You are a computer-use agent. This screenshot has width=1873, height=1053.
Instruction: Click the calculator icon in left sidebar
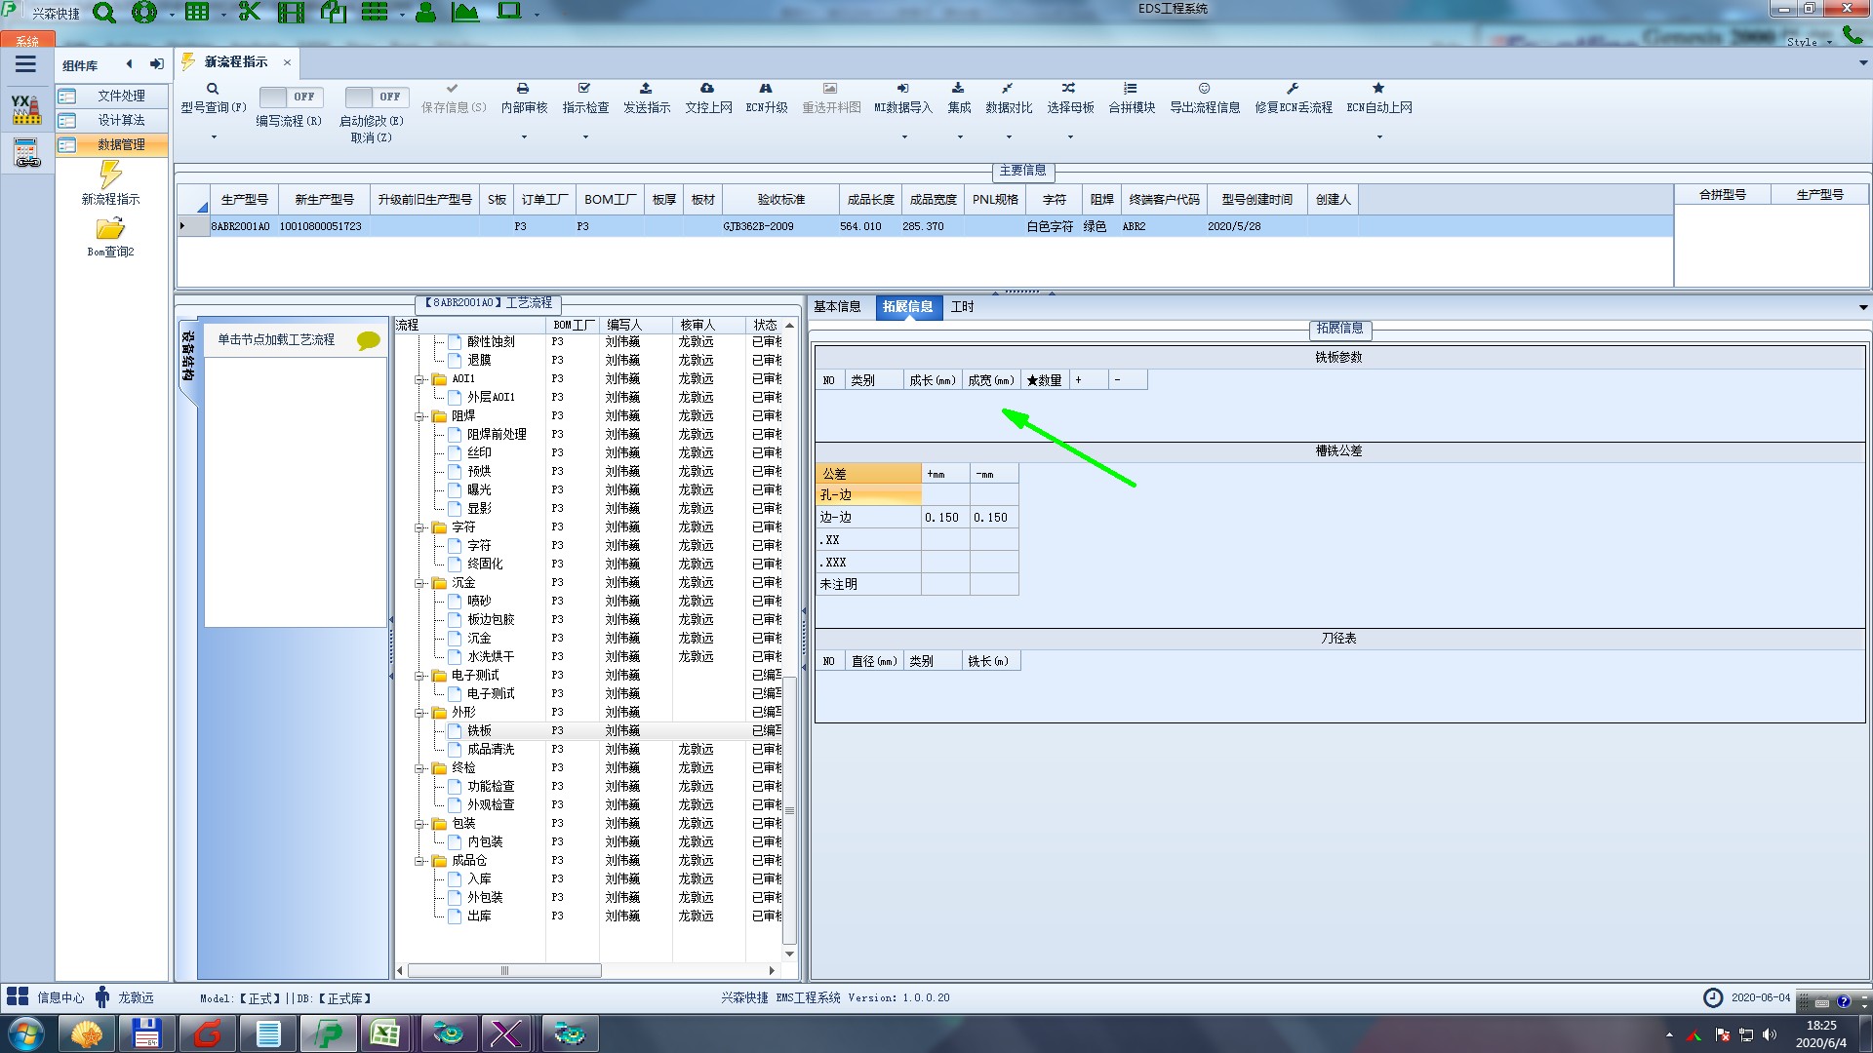26,153
